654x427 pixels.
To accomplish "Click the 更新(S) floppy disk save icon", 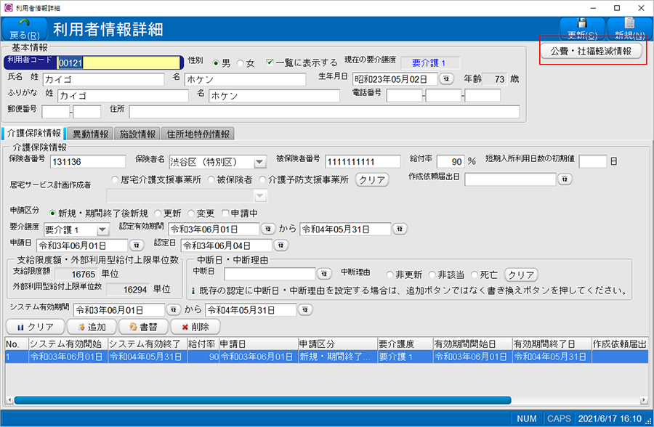I will pos(581,22).
